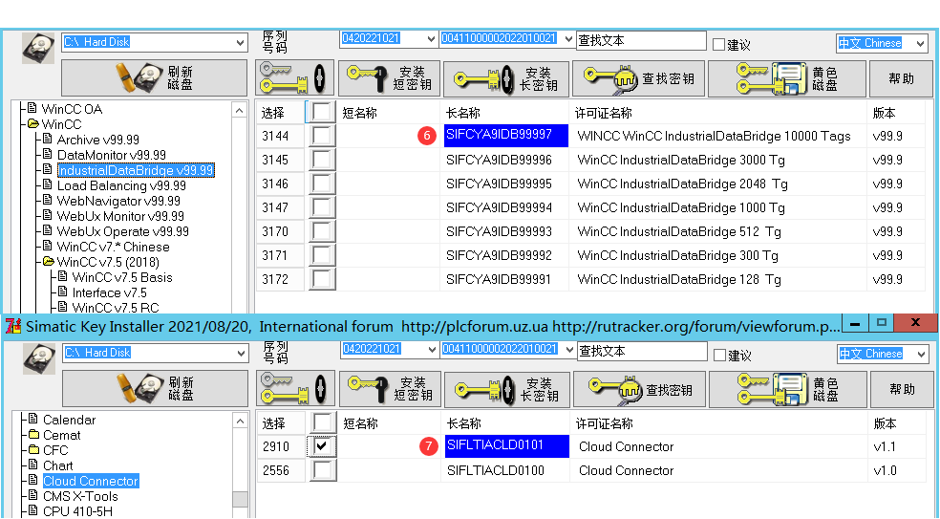Check row 3144 checkbox
This screenshot has height=519, width=940.
[321, 136]
